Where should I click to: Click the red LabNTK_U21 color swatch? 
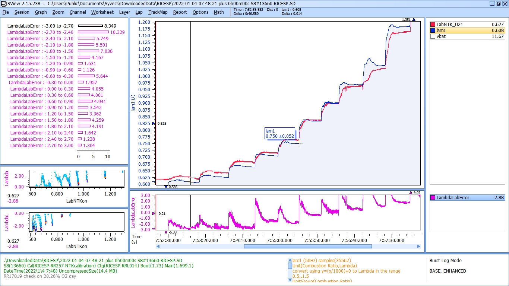433,24
